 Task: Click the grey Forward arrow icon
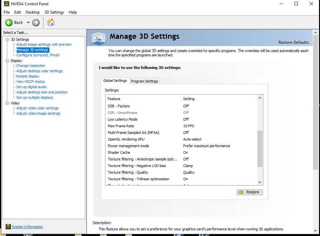pos(36,23)
